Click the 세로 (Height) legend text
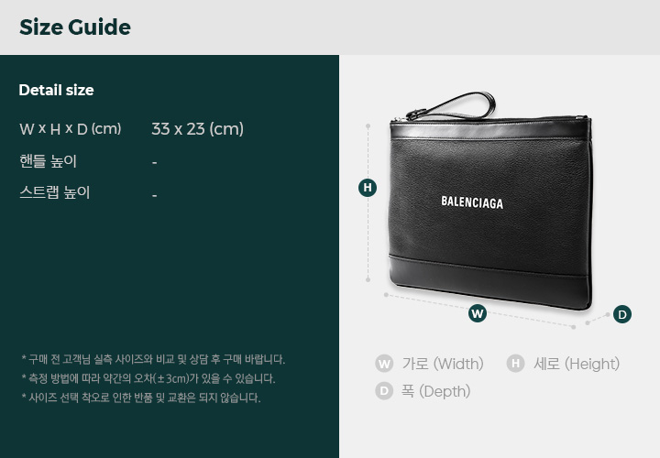The width and height of the screenshot is (660, 458). [x=577, y=364]
